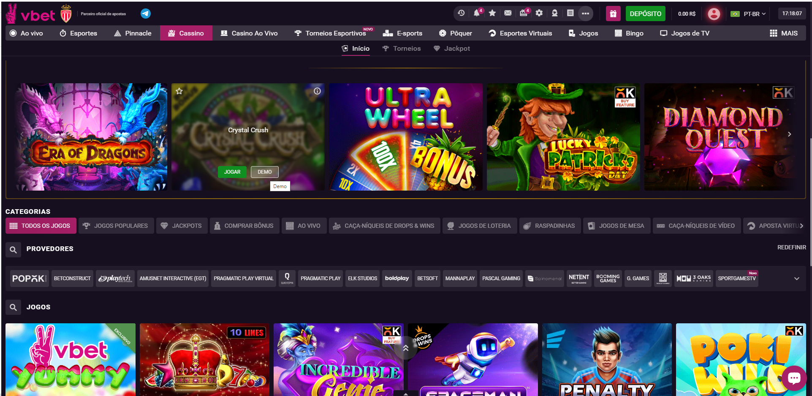The height and width of the screenshot is (396, 812).
Task: Open notifications bell icon
Action: click(x=477, y=13)
